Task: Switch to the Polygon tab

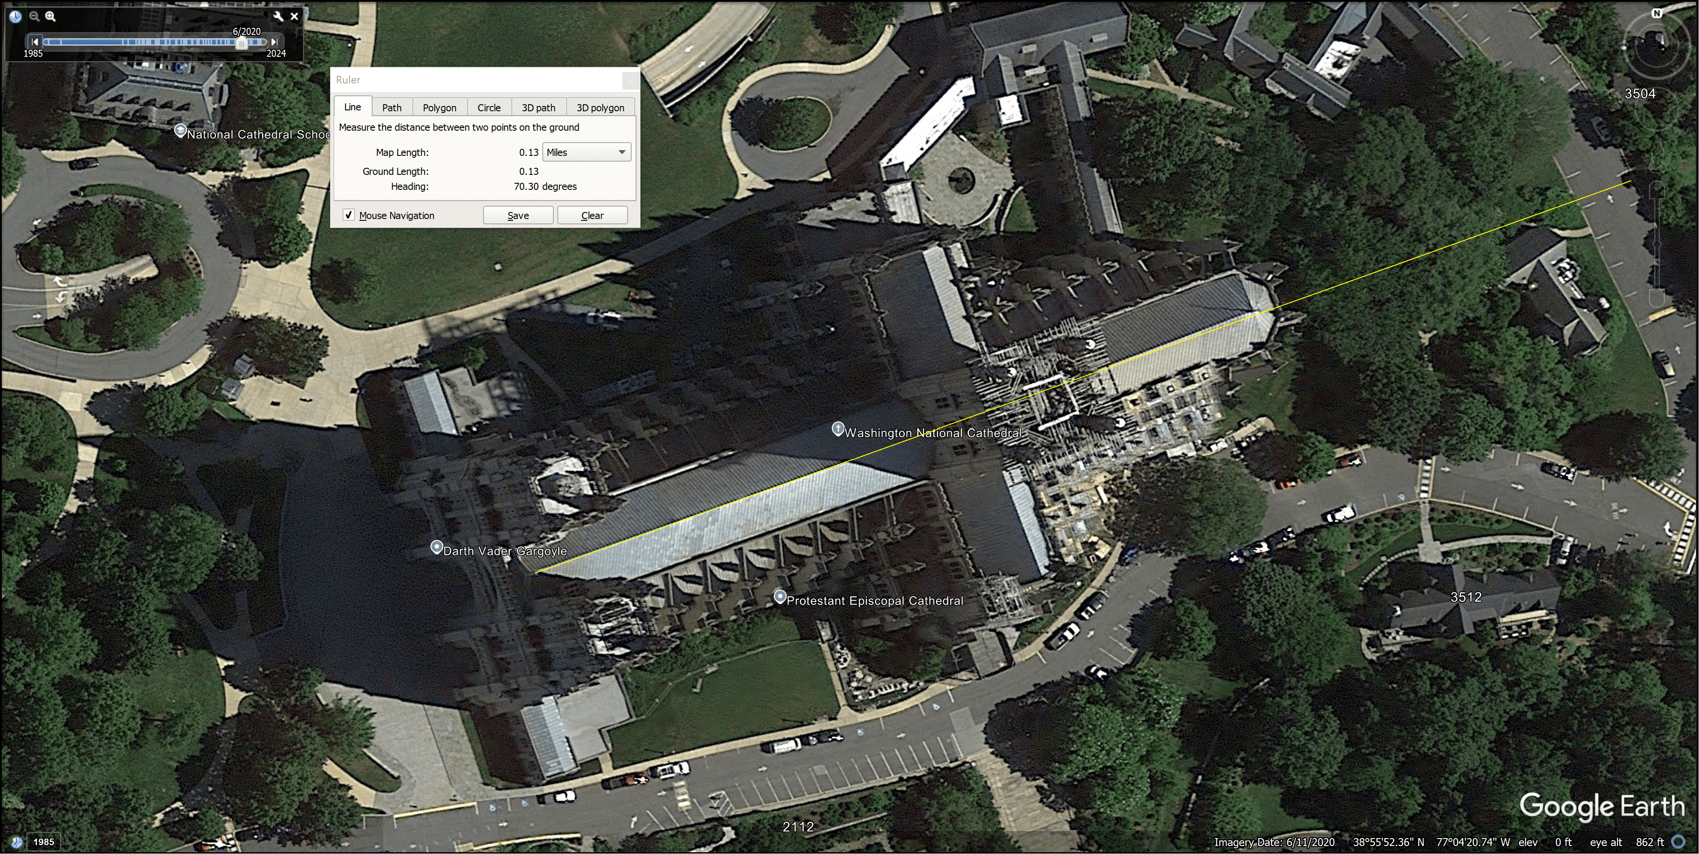Action: [439, 107]
